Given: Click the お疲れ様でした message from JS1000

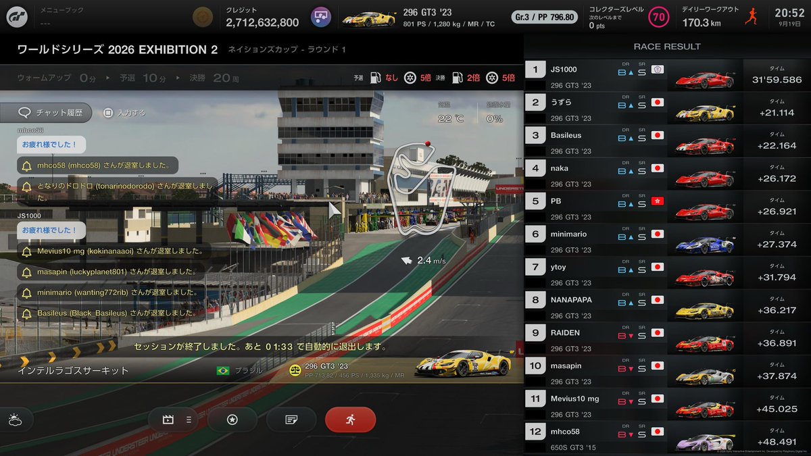Looking at the screenshot, I should point(50,230).
